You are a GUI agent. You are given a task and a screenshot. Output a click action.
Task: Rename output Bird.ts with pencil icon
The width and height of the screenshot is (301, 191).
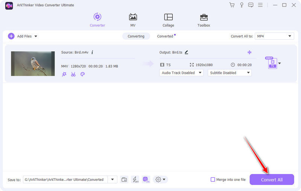pos(186,52)
